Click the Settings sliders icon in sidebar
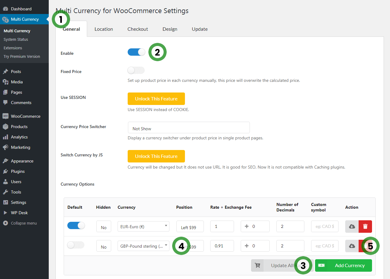 (x=5, y=202)
